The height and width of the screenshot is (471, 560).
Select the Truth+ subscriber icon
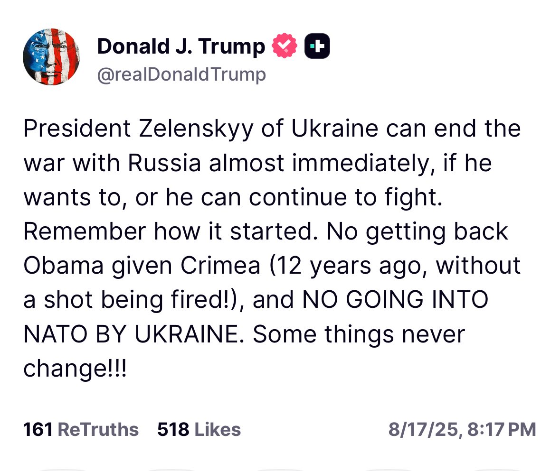318,46
